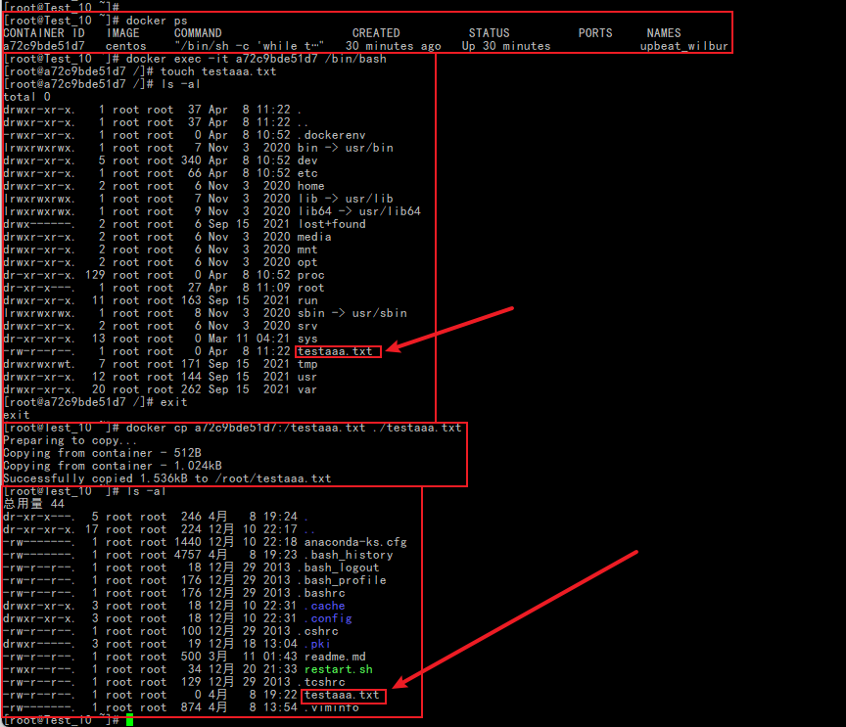Click the .bash_history file entry
This screenshot has height=727, width=846.
pyautogui.click(x=352, y=555)
